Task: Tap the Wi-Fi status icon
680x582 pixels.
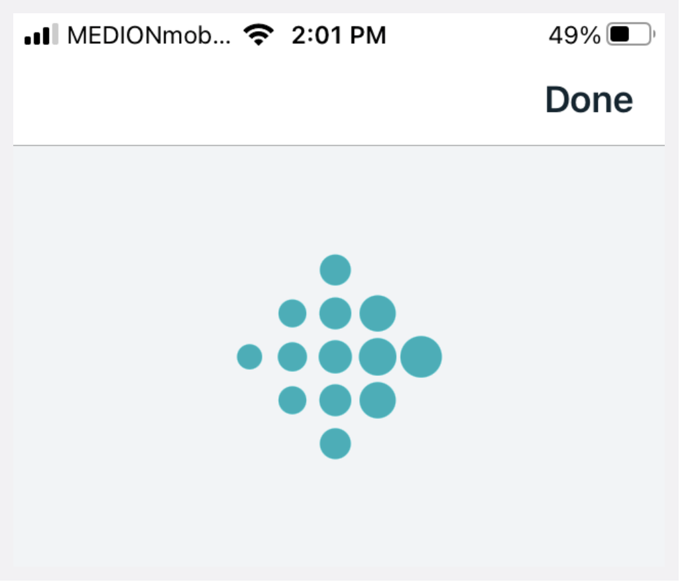Action: coord(258,35)
